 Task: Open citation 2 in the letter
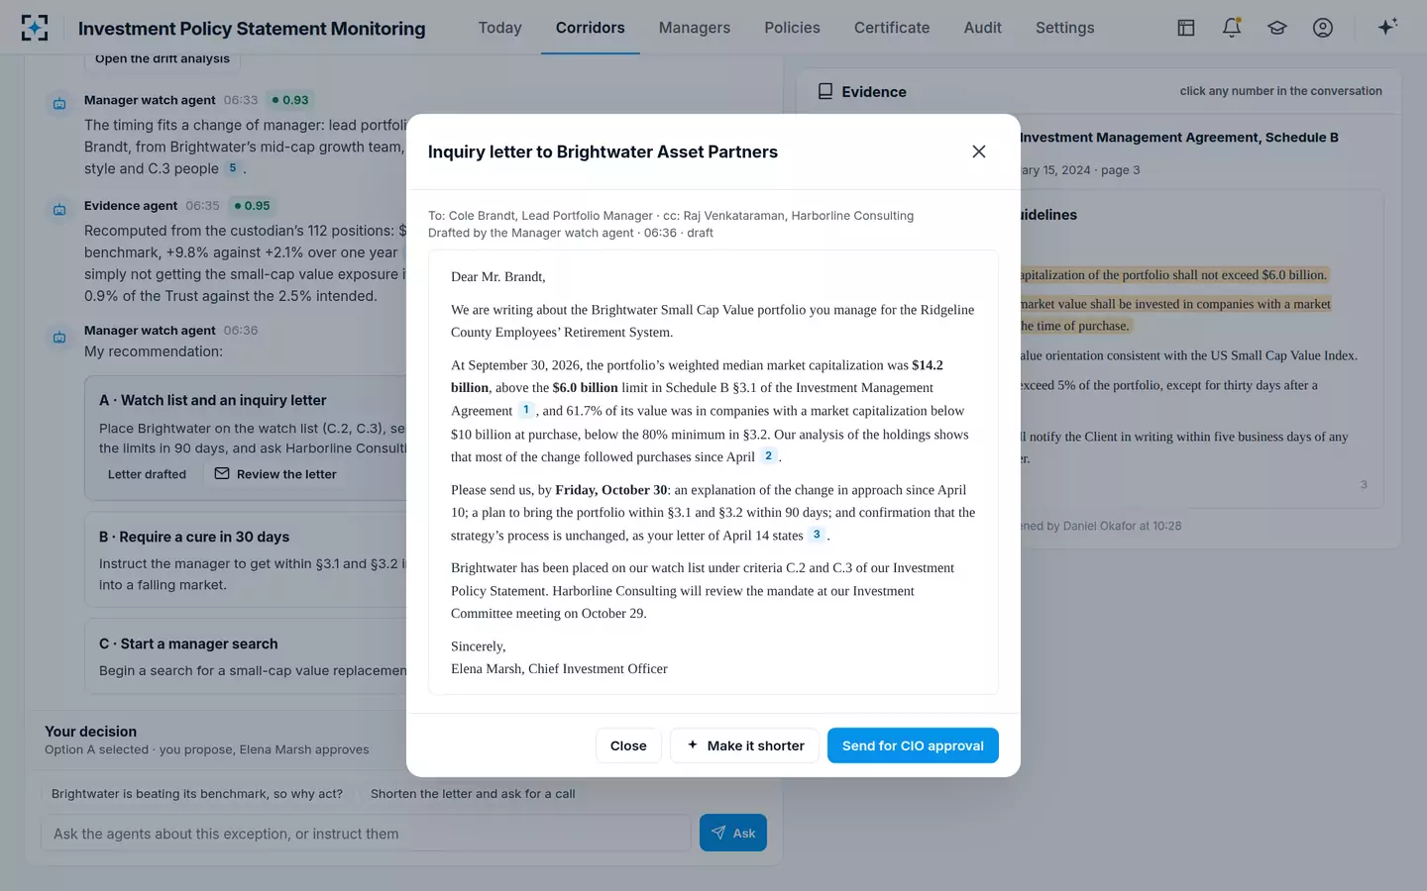[768, 456]
